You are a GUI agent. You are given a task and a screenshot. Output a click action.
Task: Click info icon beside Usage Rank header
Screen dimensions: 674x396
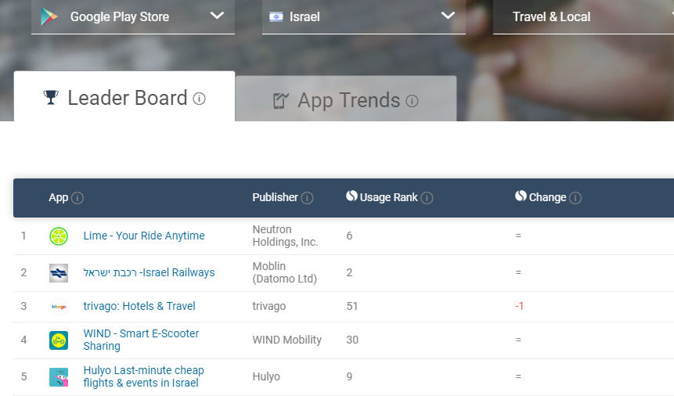pos(427,198)
